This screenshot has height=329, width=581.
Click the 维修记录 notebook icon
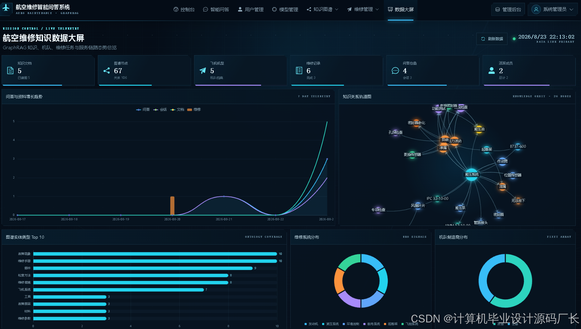(299, 70)
